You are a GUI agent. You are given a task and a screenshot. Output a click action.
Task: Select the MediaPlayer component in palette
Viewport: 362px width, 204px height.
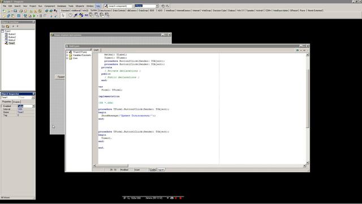coord(81,15)
